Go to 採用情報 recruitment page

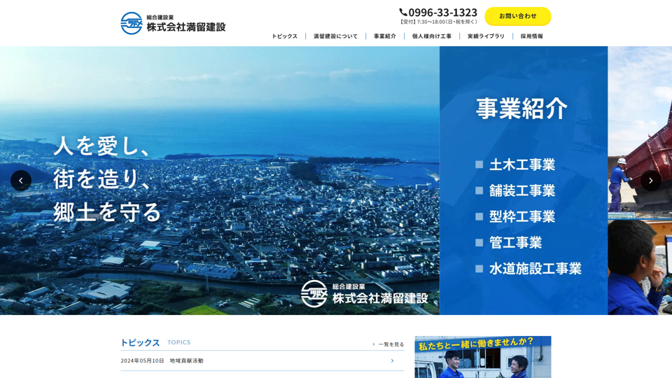point(531,36)
